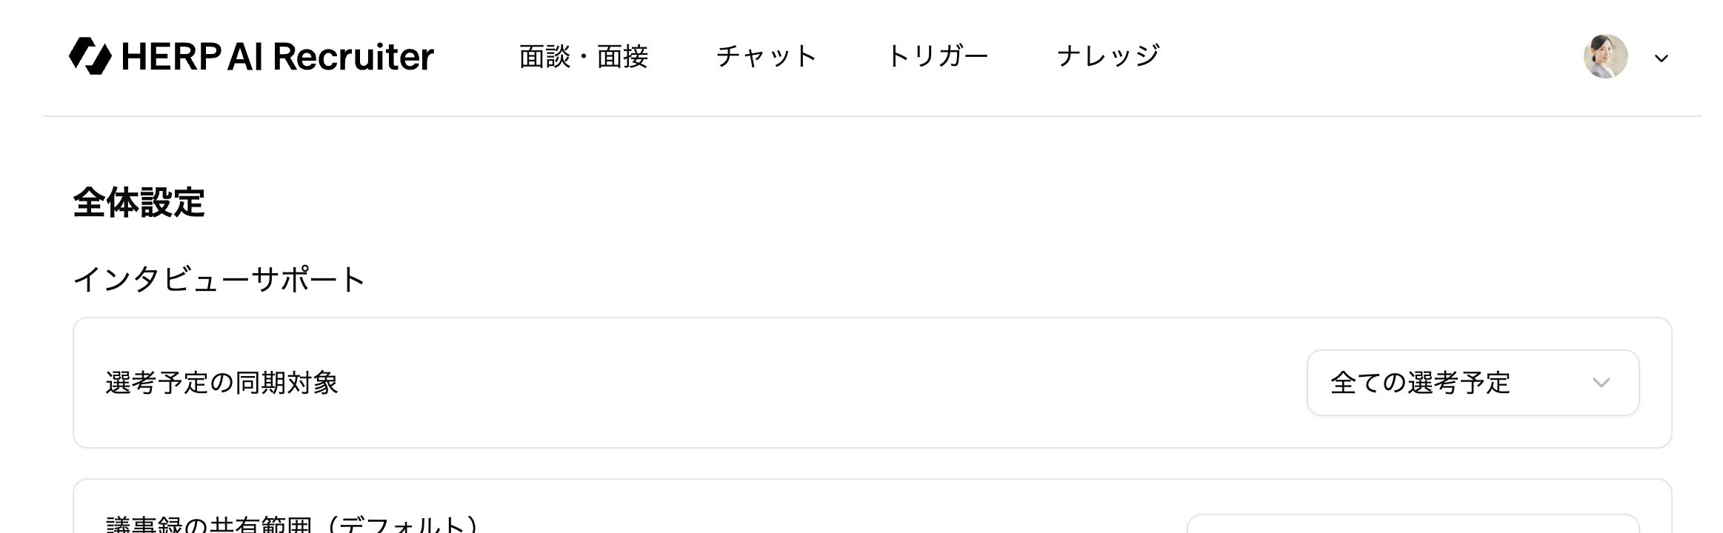The width and height of the screenshot is (1723, 533).
Task: Open the 面談・面接 menu item
Action: point(583,56)
